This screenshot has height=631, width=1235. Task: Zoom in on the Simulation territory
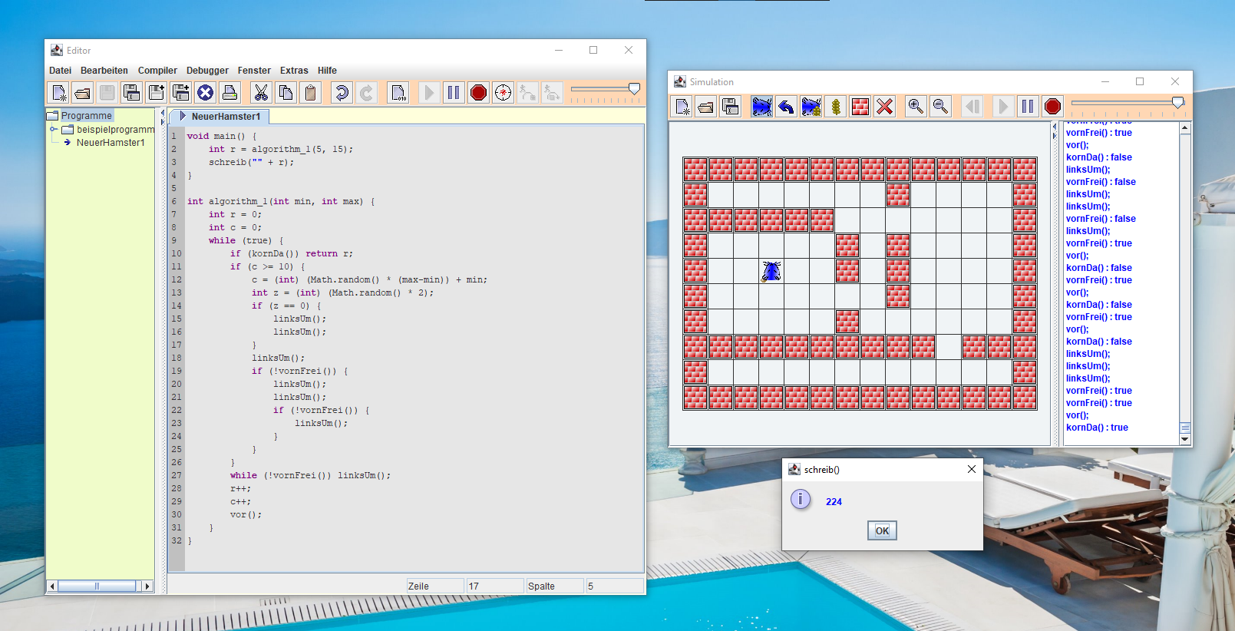tap(916, 107)
